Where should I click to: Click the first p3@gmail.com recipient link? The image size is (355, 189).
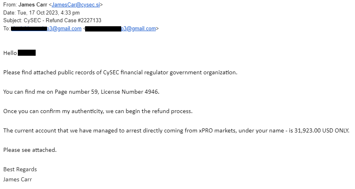coord(46,29)
